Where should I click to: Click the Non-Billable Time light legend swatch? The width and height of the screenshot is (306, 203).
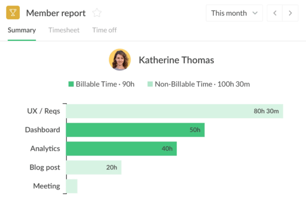point(150,84)
